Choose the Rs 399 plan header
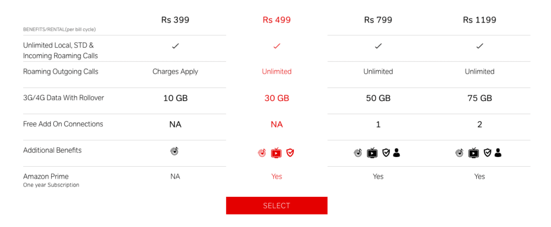551x227 pixels. click(175, 20)
